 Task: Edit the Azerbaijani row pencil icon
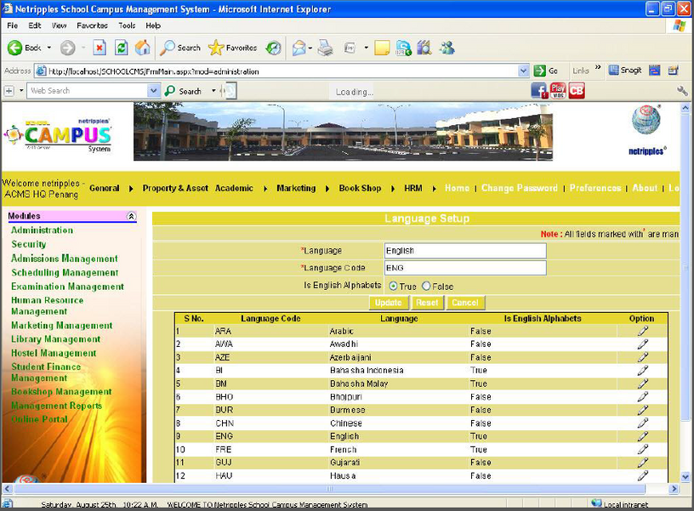tap(643, 357)
